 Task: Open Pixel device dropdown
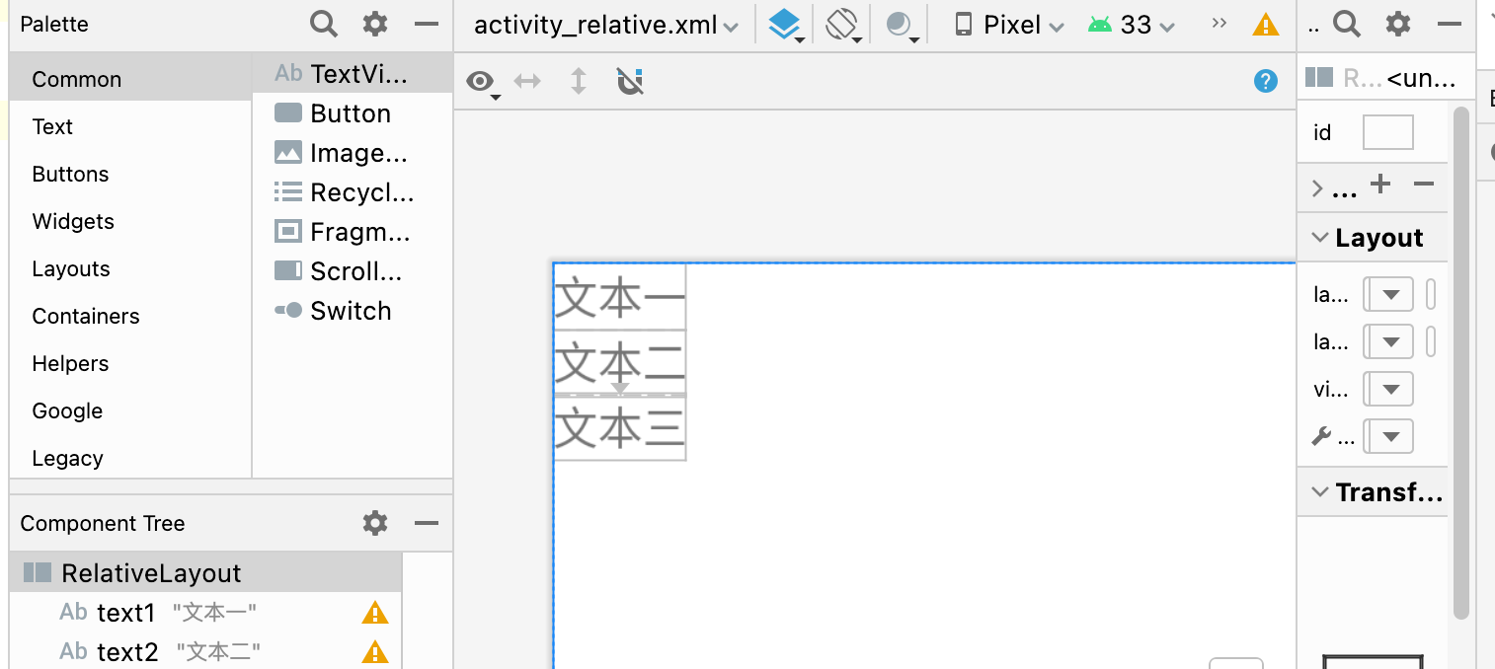[1008, 25]
